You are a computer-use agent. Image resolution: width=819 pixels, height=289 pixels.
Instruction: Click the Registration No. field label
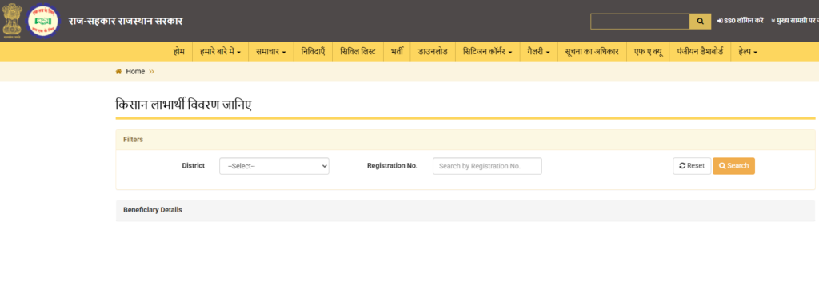pyautogui.click(x=392, y=165)
